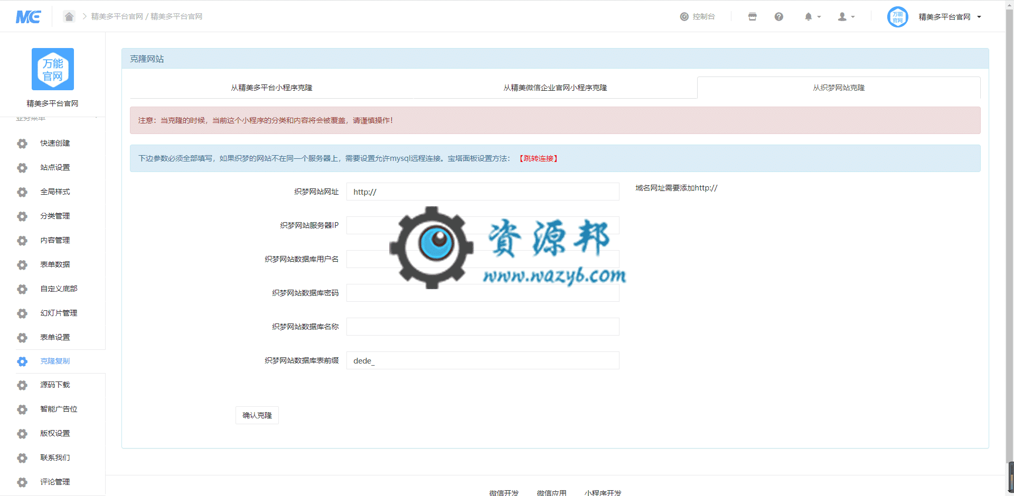Click gear icon beside 快速创建

point(22,144)
